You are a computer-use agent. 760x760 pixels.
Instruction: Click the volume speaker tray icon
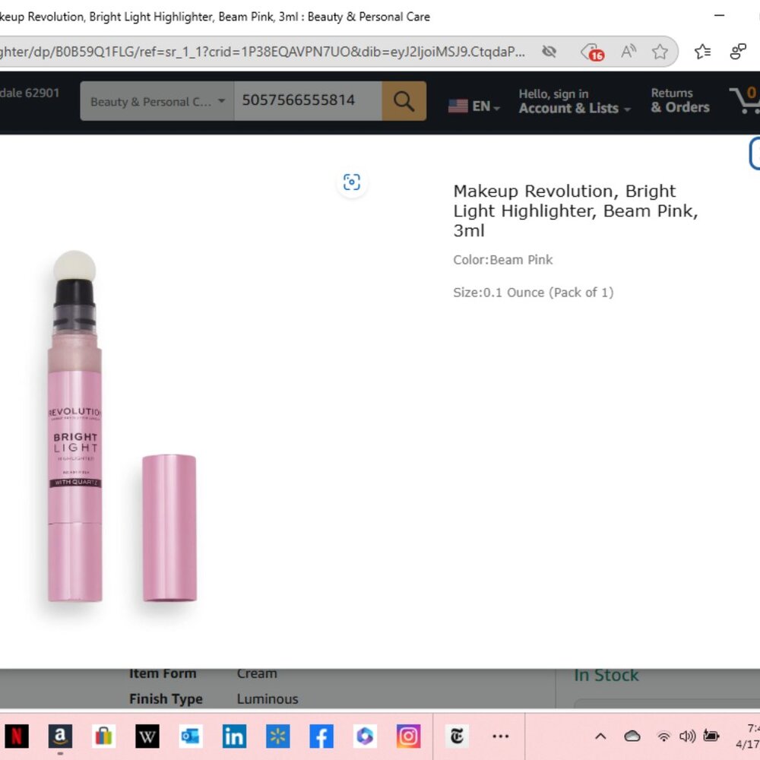687,736
